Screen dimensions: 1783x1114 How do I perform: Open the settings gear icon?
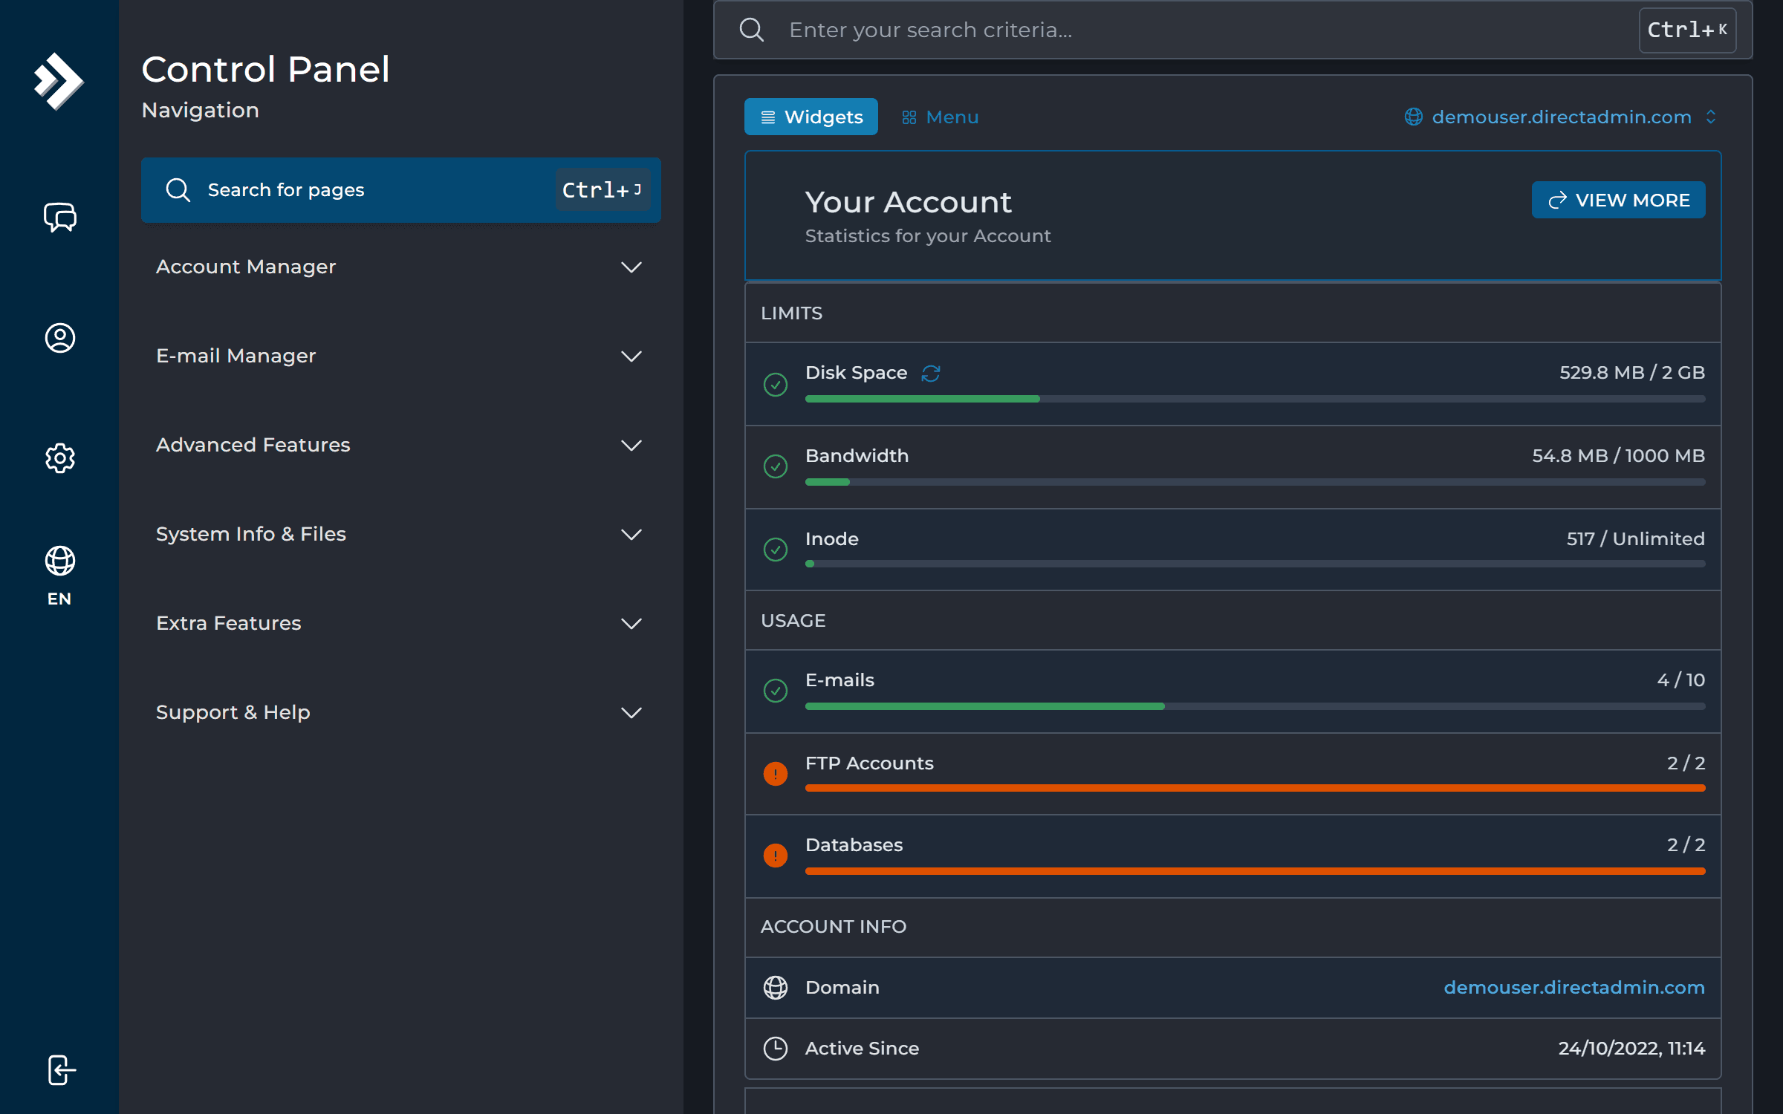(60, 458)
